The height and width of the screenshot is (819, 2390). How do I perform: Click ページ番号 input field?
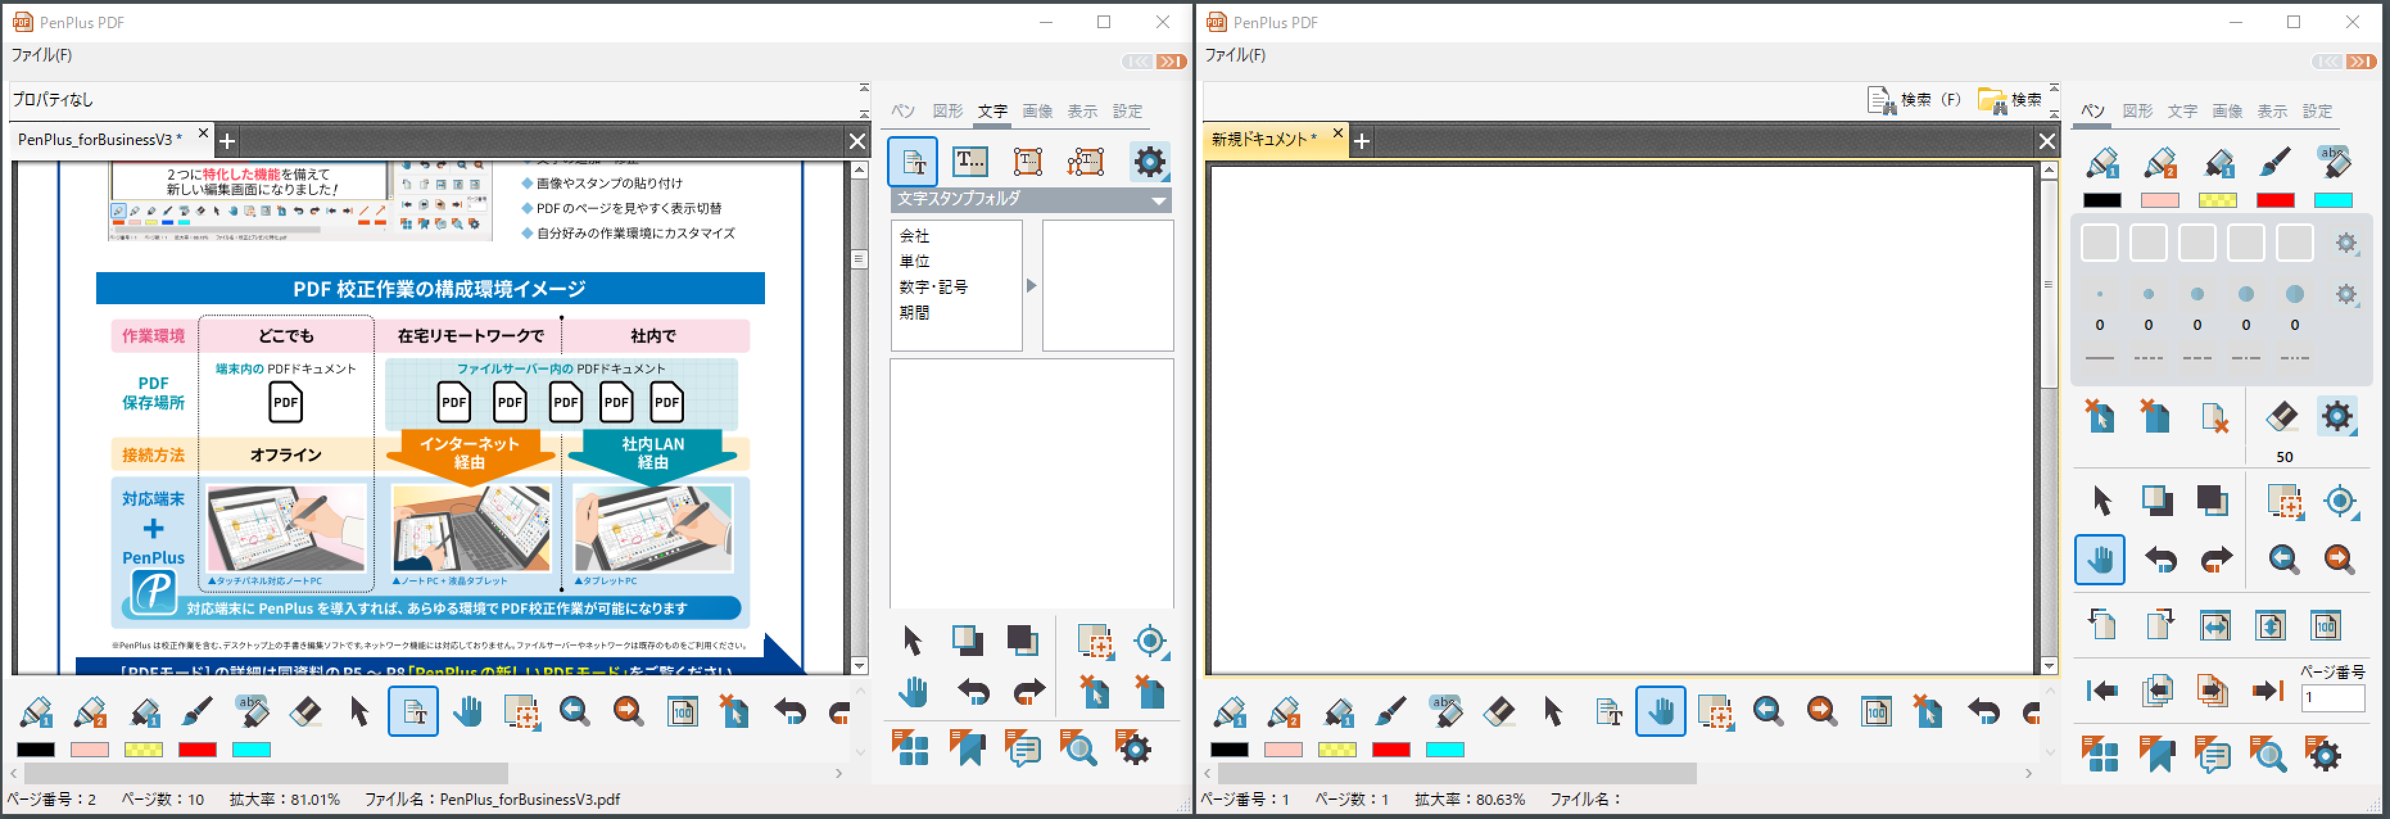click(x=2332, y=698)
